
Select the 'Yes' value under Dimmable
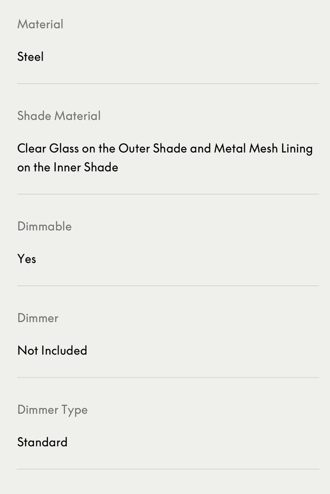[x=27, y=259]
